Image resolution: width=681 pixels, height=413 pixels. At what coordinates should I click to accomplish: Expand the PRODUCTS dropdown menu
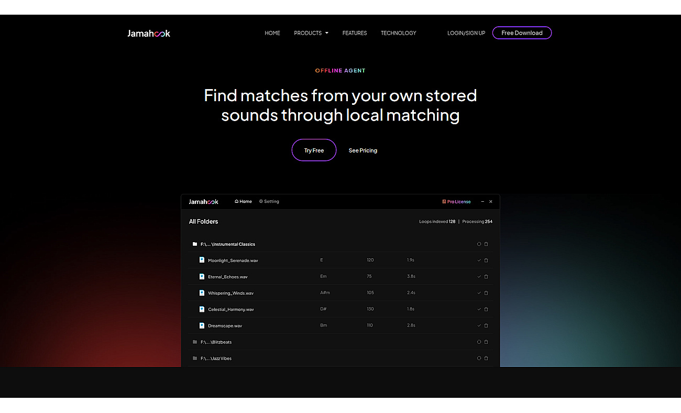pos(311,33)
